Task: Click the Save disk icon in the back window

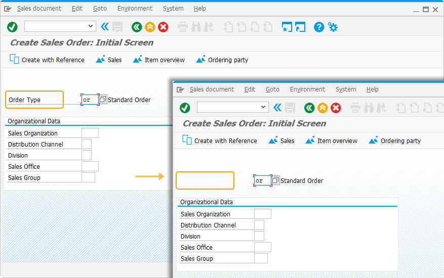Action: coord(117,27)
